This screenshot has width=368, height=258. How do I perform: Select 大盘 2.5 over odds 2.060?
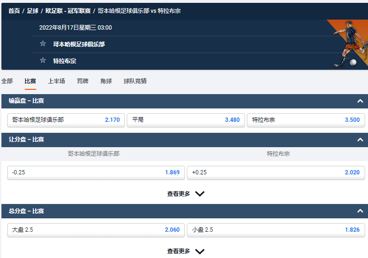[96, 230]
